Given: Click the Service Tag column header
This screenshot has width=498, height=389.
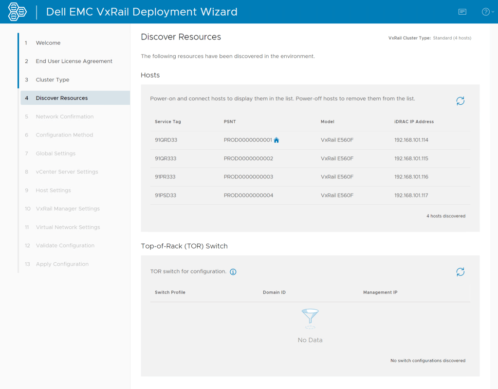Looking at the screenshot, I should click(168, 121).
